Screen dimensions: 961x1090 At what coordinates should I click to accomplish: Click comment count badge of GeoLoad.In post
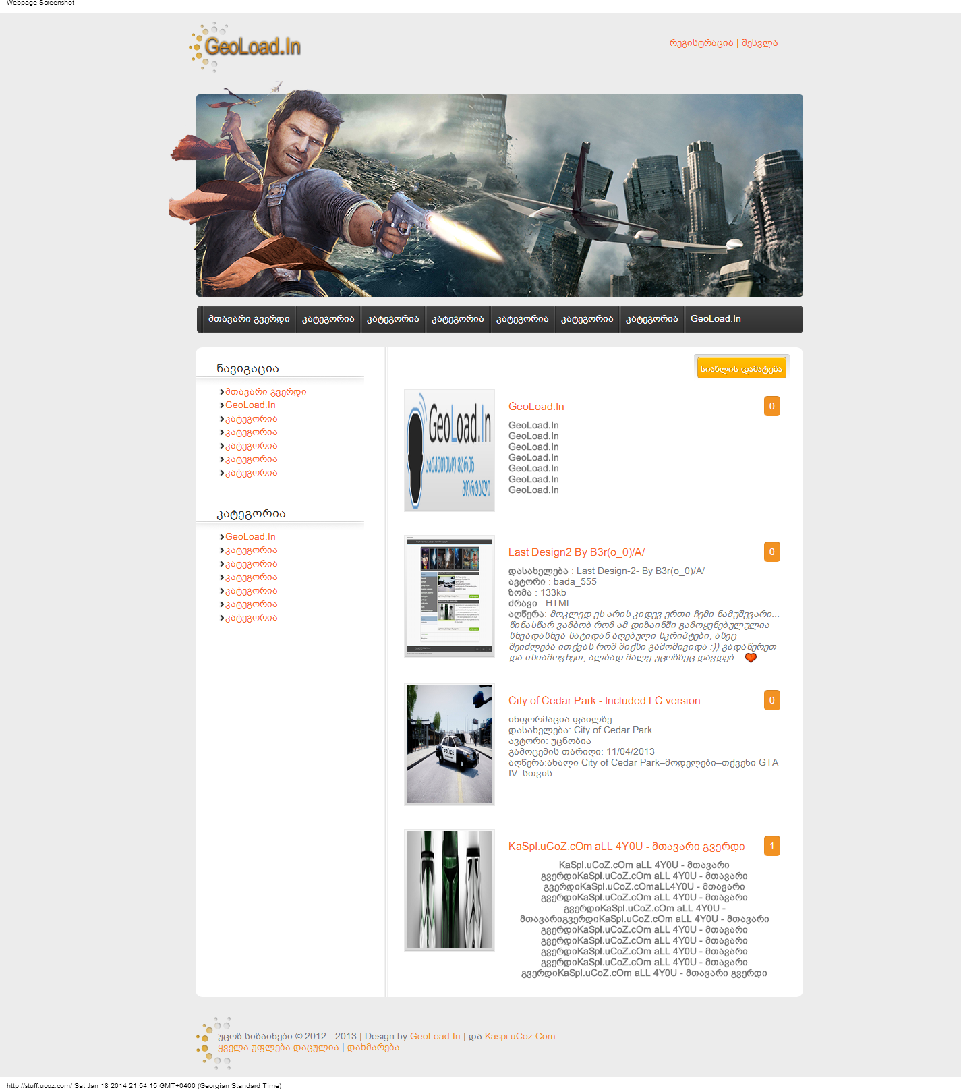771,406
